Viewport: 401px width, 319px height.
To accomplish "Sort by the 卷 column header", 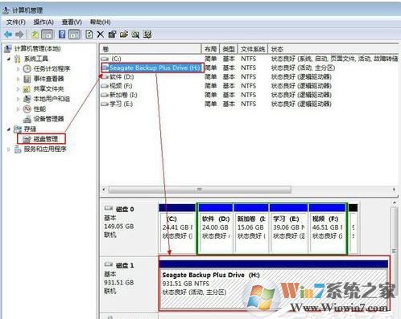I will coord(151,49).
